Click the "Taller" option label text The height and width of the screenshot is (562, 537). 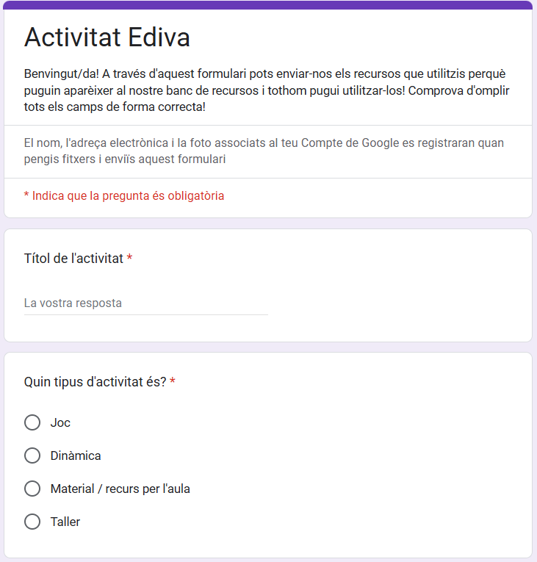point(65,522)
